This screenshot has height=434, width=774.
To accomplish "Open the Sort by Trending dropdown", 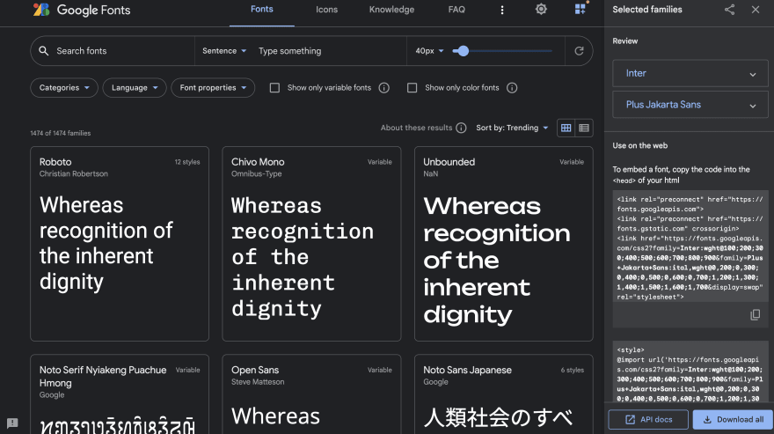I will click(512, 128).
